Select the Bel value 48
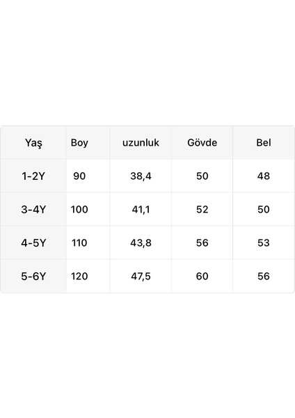Viewport: 295px width, 418px height. pyautogui.click(x=264, y=176)
